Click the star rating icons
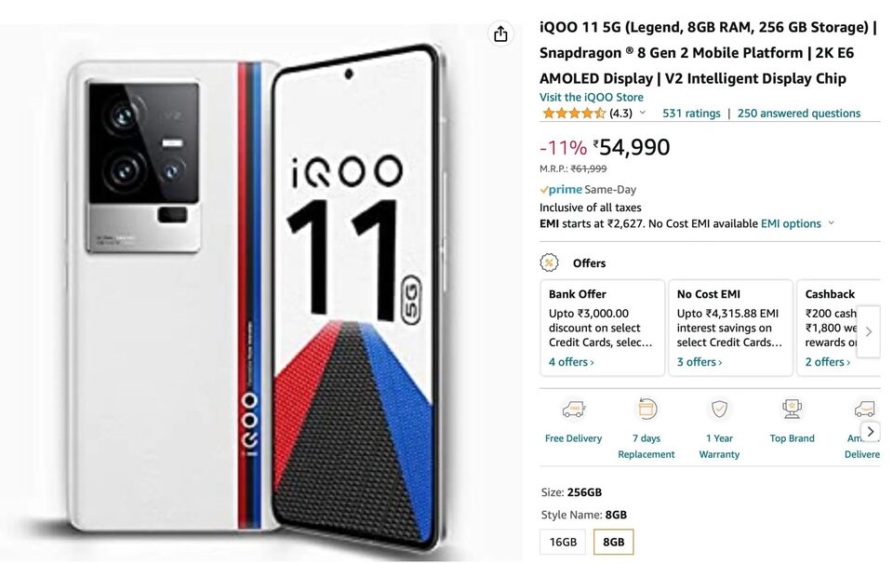The height and width of the screenshot is (564, 893). (573, 114)
